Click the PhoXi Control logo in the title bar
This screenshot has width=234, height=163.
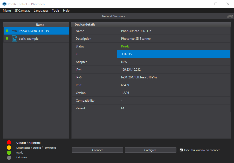4,4
